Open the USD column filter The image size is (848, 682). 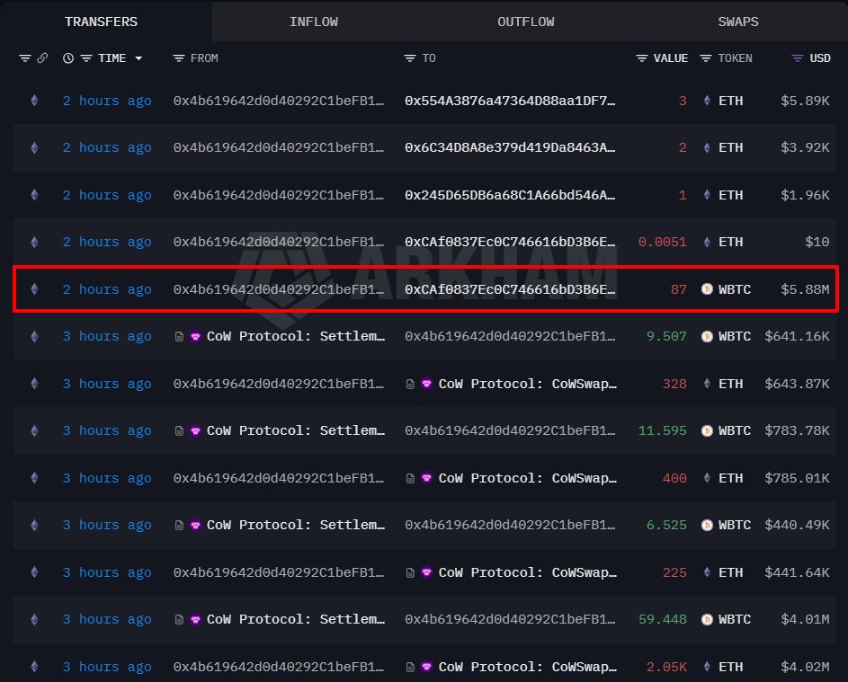coord(797,58)
